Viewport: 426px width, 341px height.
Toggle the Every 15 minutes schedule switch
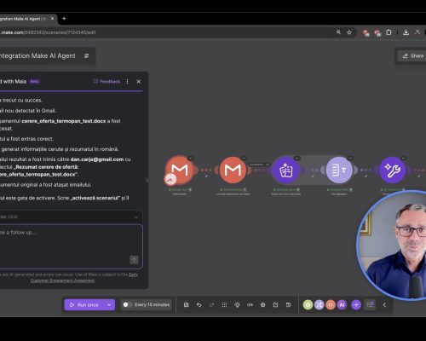[x=127, y=304]
